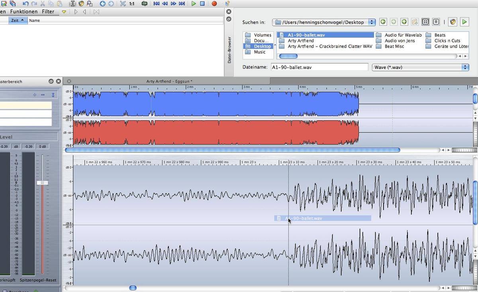Click the crossed-arrows zoom-out-full icon
This screenshot has height=292, width=478.
click(x=123, y=4)
